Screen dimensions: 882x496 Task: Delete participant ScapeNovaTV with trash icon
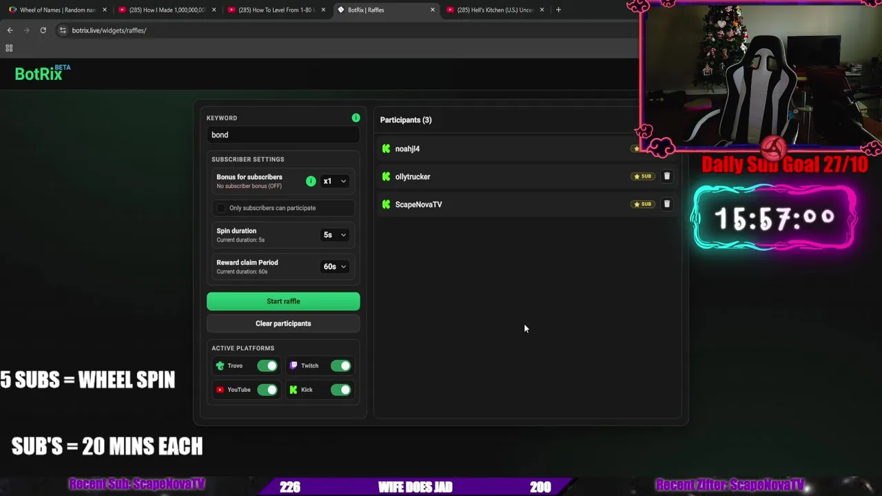click(x=666, y=204)
